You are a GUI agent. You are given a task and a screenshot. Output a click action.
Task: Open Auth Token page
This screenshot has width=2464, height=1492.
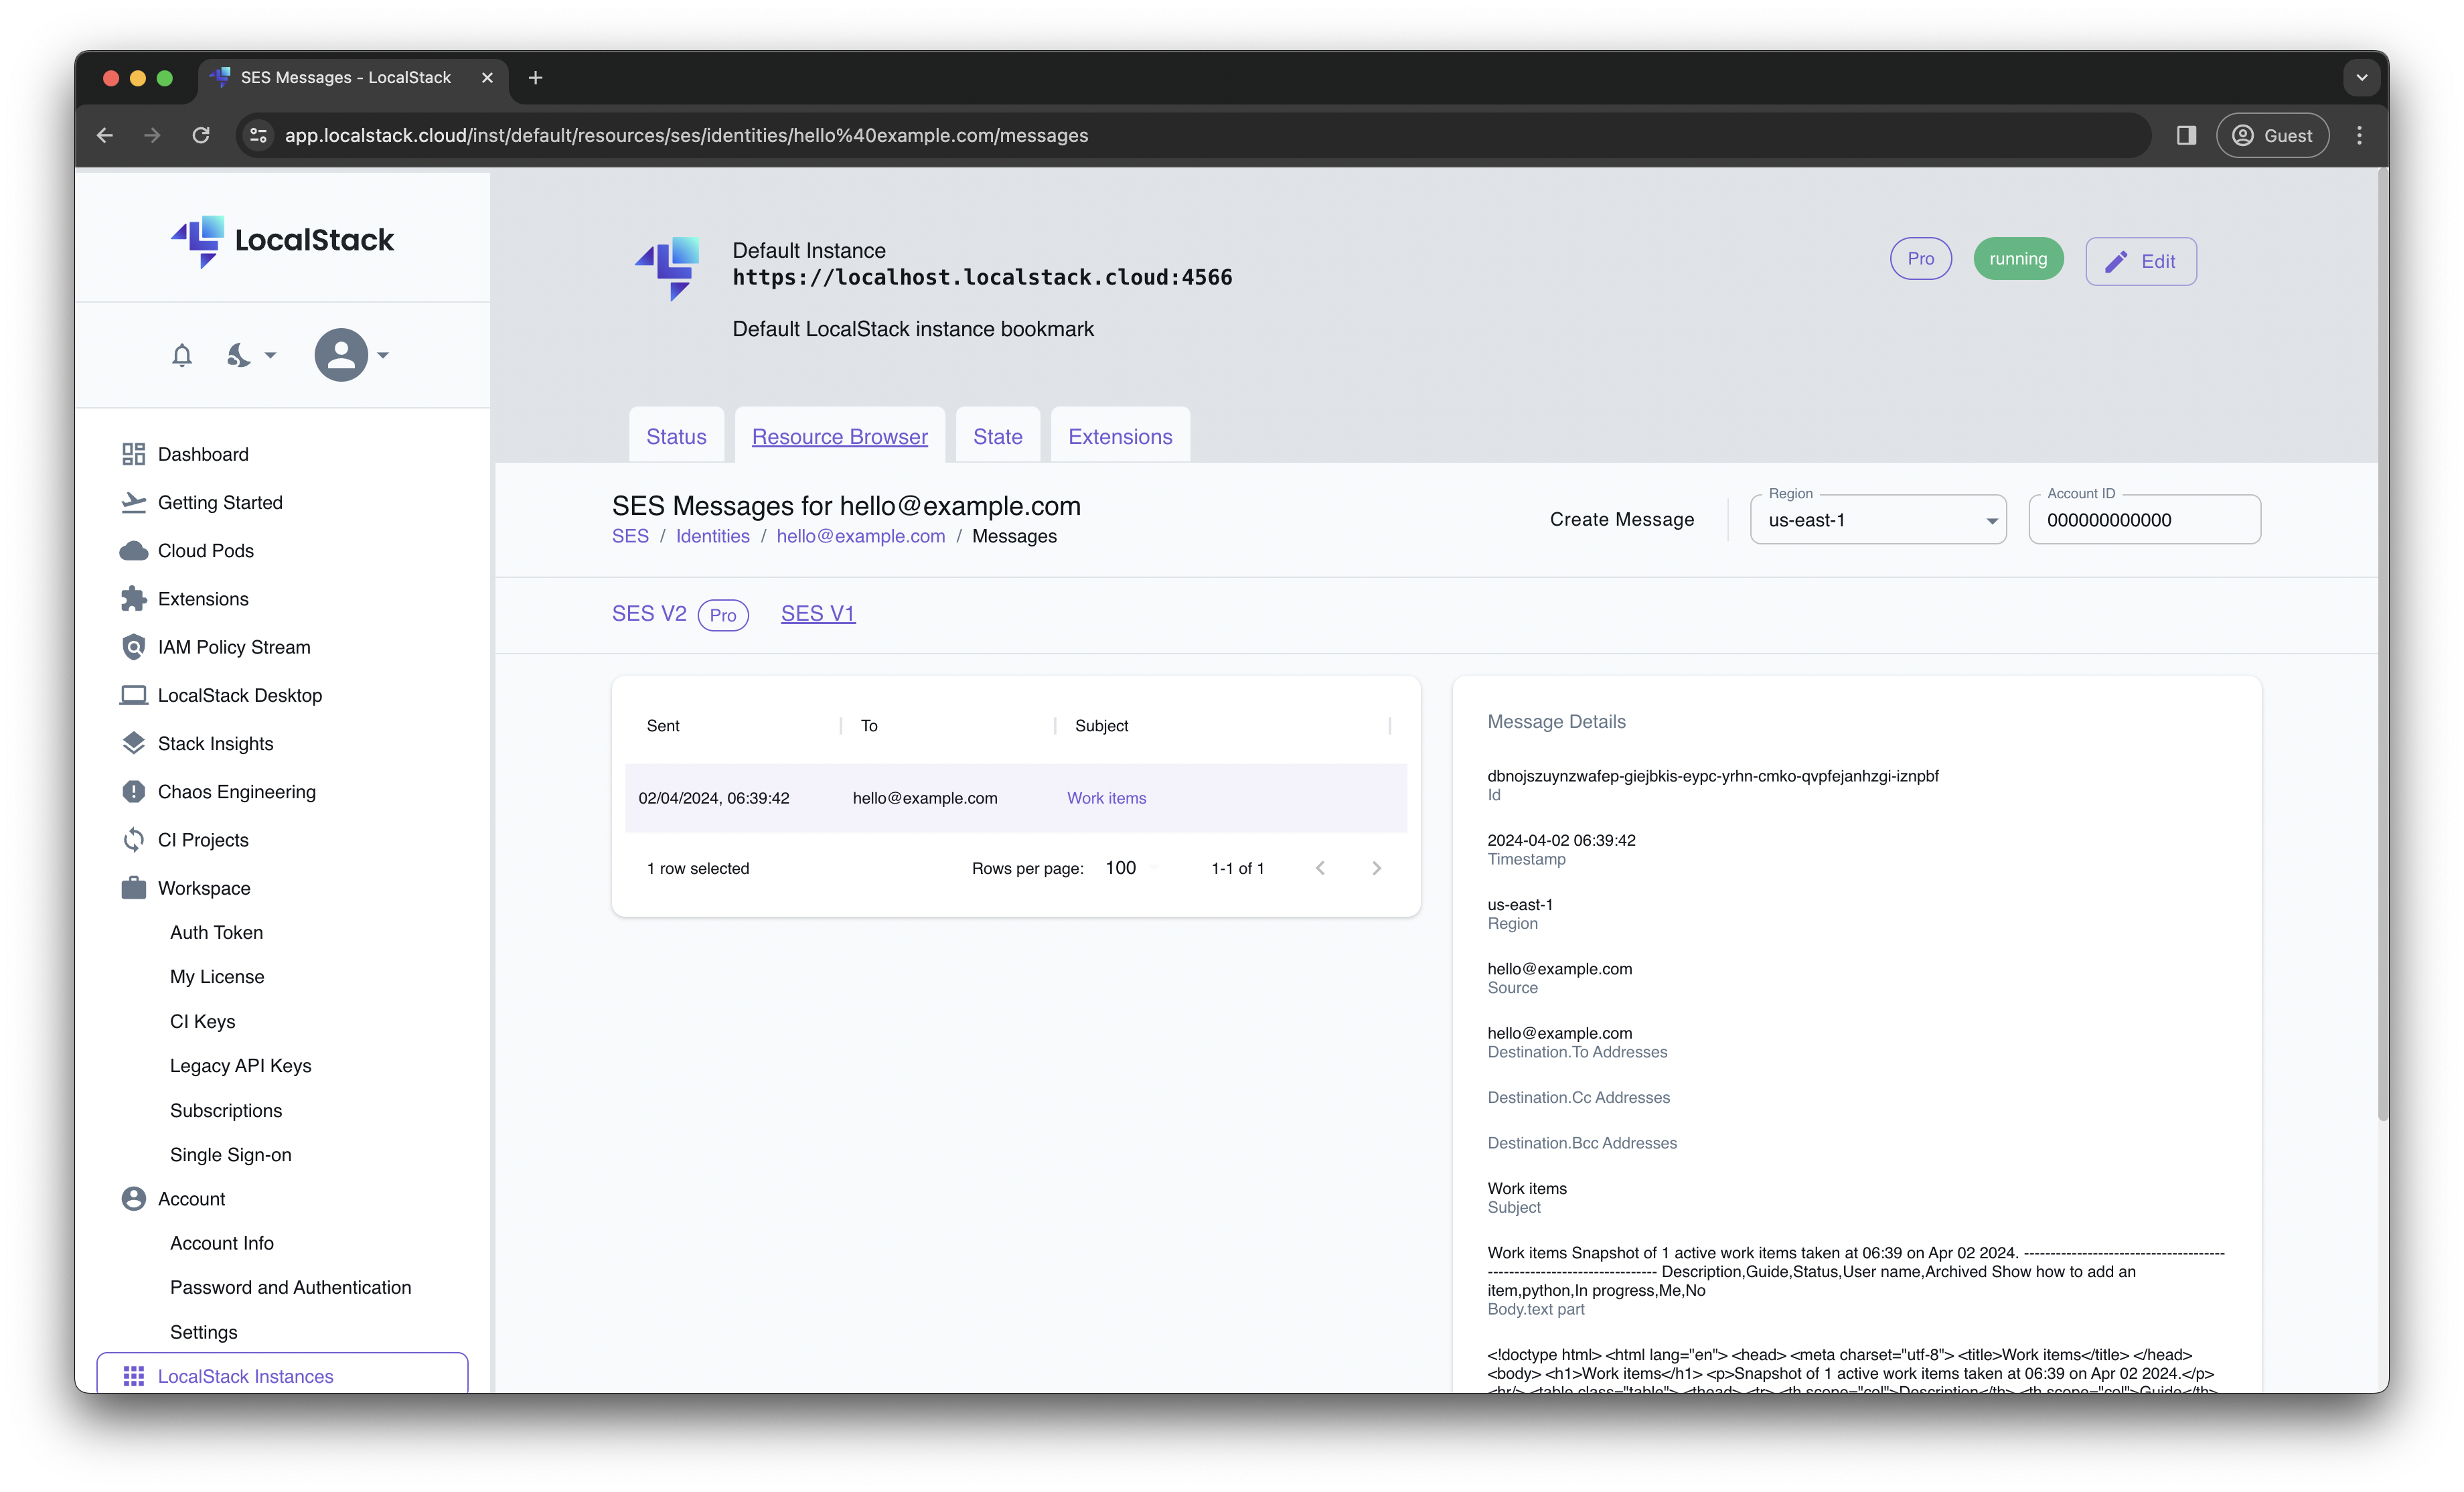point(216,932)
